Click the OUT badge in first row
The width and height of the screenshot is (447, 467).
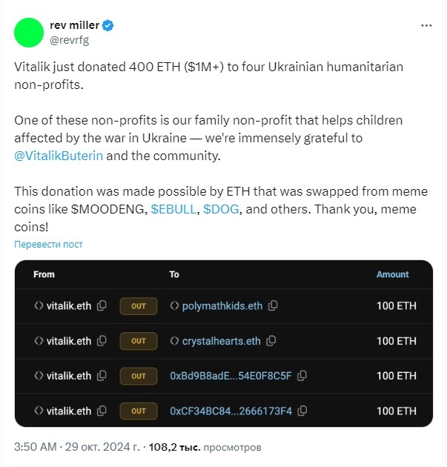tap(139, 306)
